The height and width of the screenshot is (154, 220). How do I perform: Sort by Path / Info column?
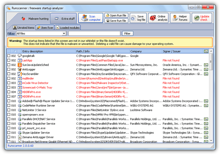tap(102, 51)
